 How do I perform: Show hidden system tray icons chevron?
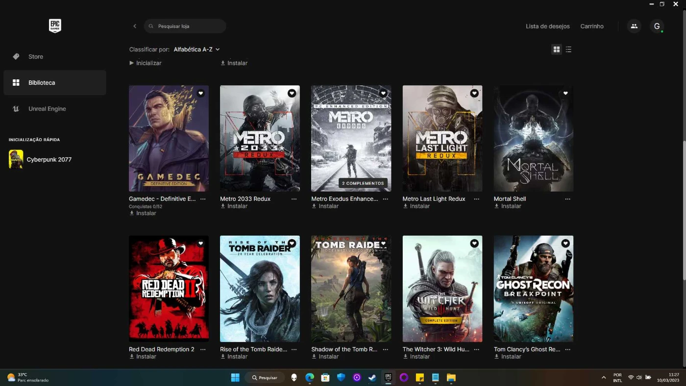(x=604, y=377)
